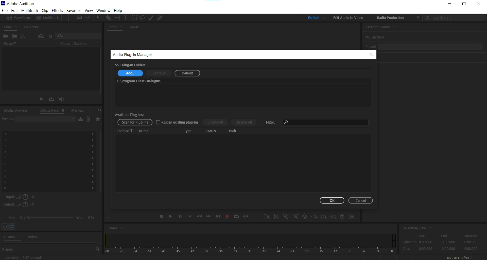
Task: Select the Razor tool
Action: tap(108, 18)
